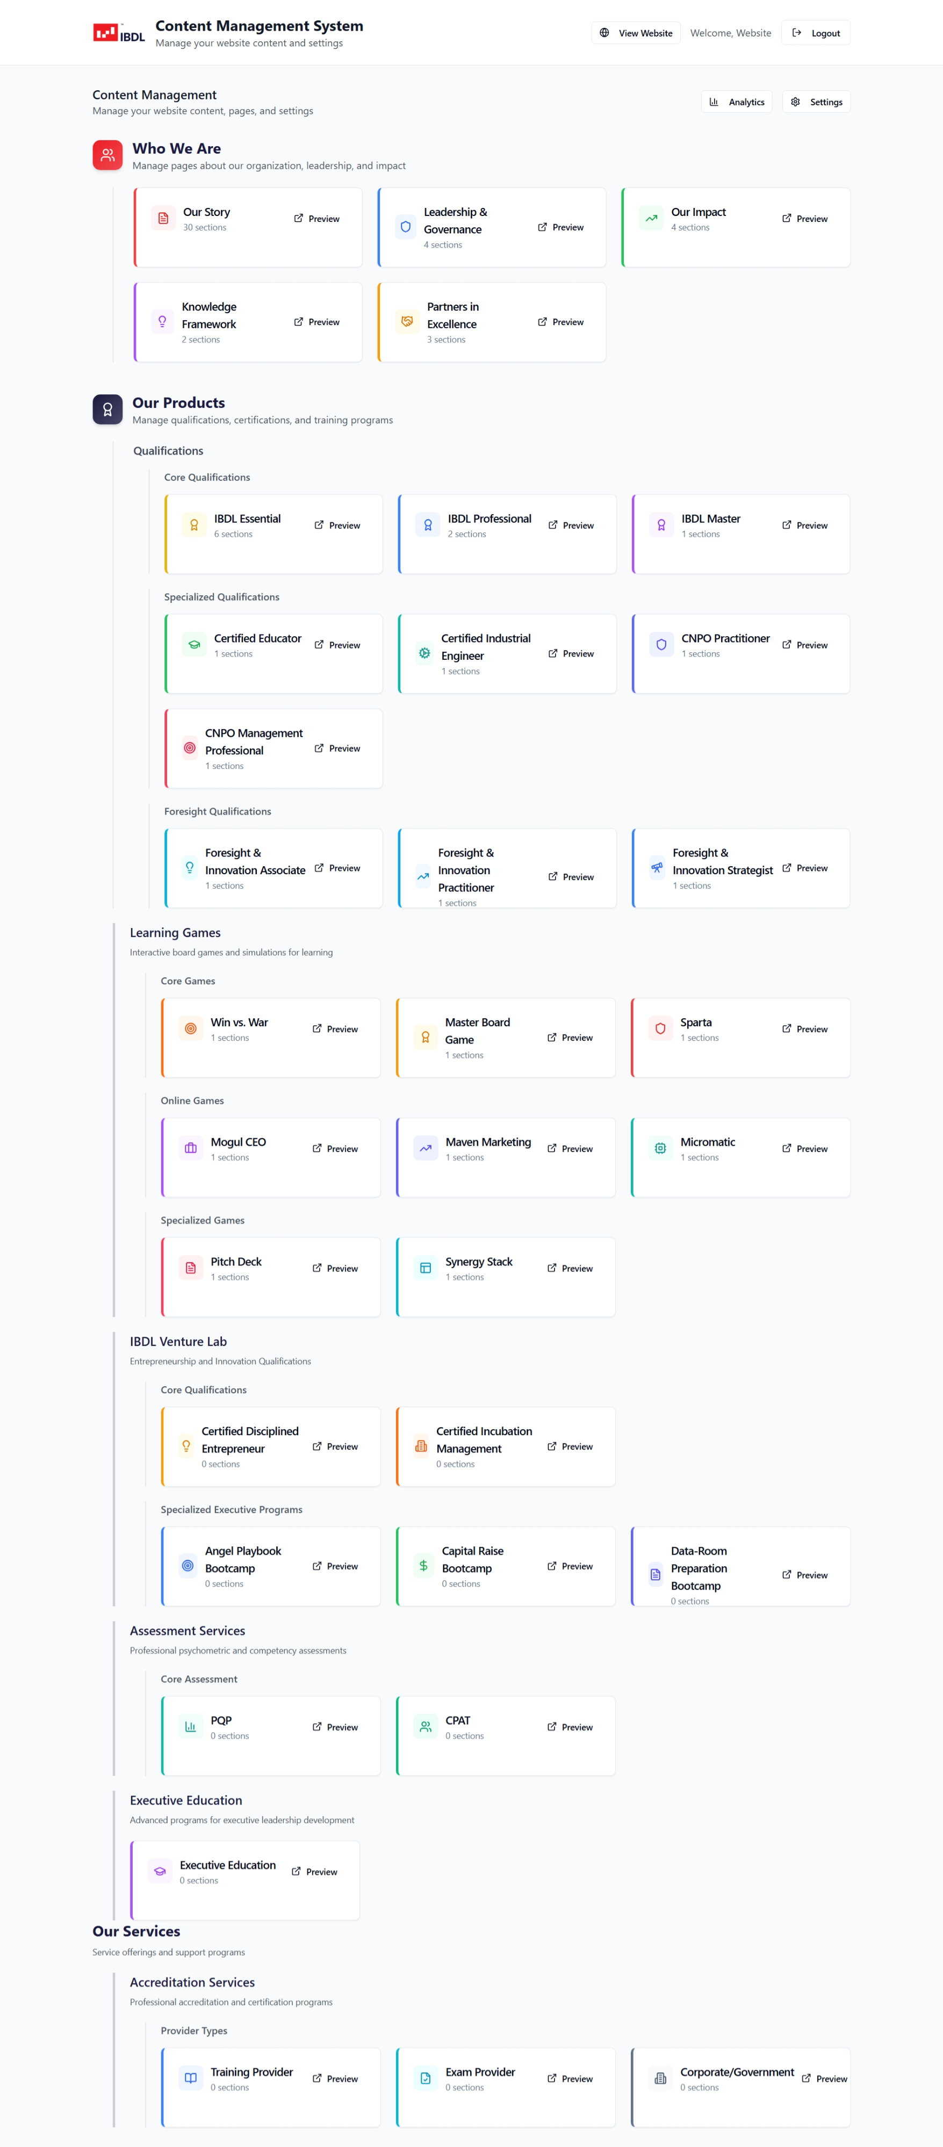
Task: Log out using the Logout button
Action: click(x=816, y=33)
